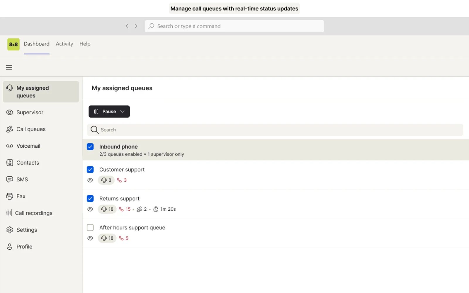469x293 pixels.
Task: Toggle eye icon for After hours support queue
Action: [90, 238]
